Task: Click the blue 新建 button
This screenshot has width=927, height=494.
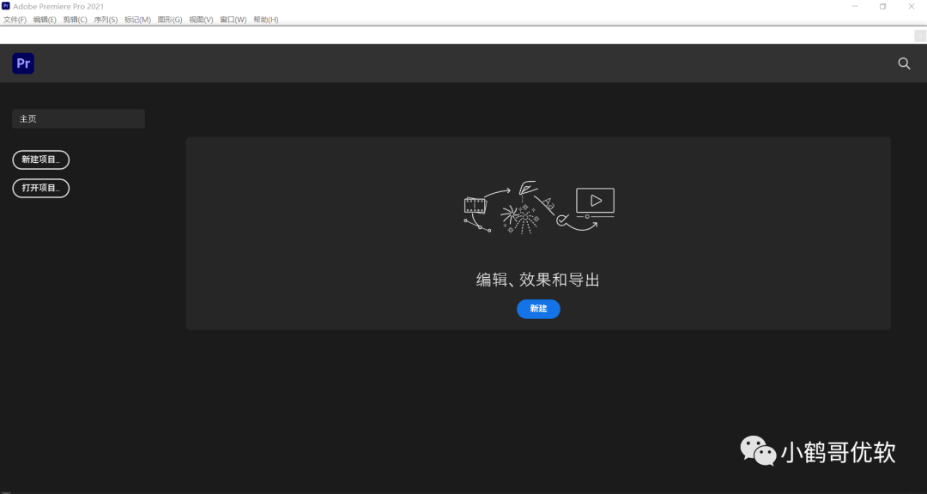Action: coord(538,309)
